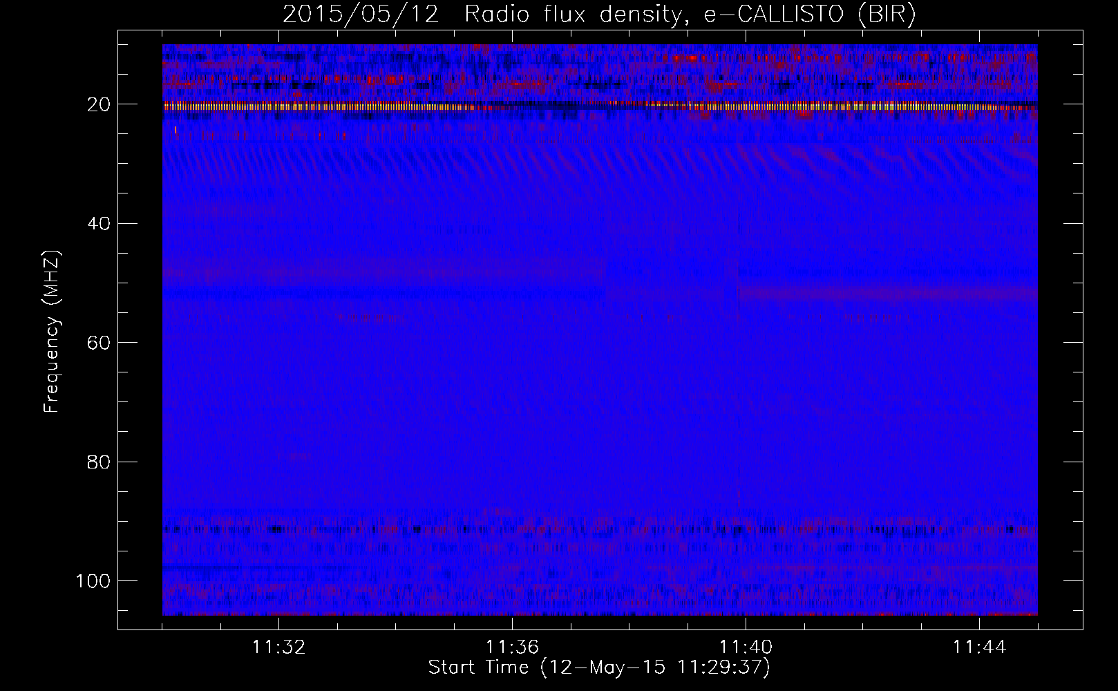Click the x-axis time label '11:32'
The height and width of the screenshot is (691, 1118).
click(x=278, y=647)
